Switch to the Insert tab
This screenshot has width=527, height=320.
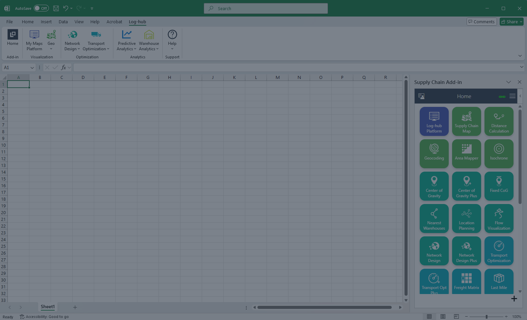[x=46, y=22]
